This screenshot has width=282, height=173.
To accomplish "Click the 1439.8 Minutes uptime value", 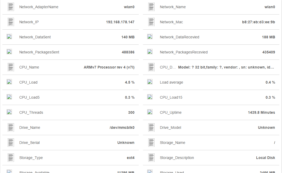I will click(x=262, y=112).
